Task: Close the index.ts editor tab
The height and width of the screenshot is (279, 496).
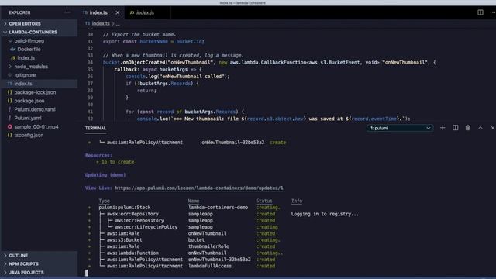Action: tap(118, 12)
